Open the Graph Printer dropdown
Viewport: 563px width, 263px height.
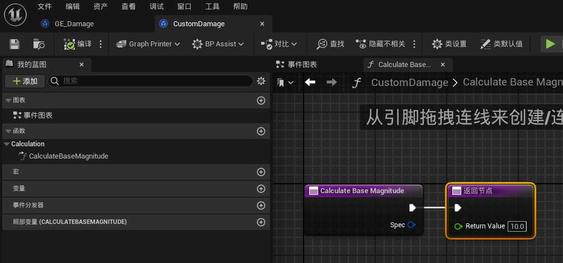point(148,44)
